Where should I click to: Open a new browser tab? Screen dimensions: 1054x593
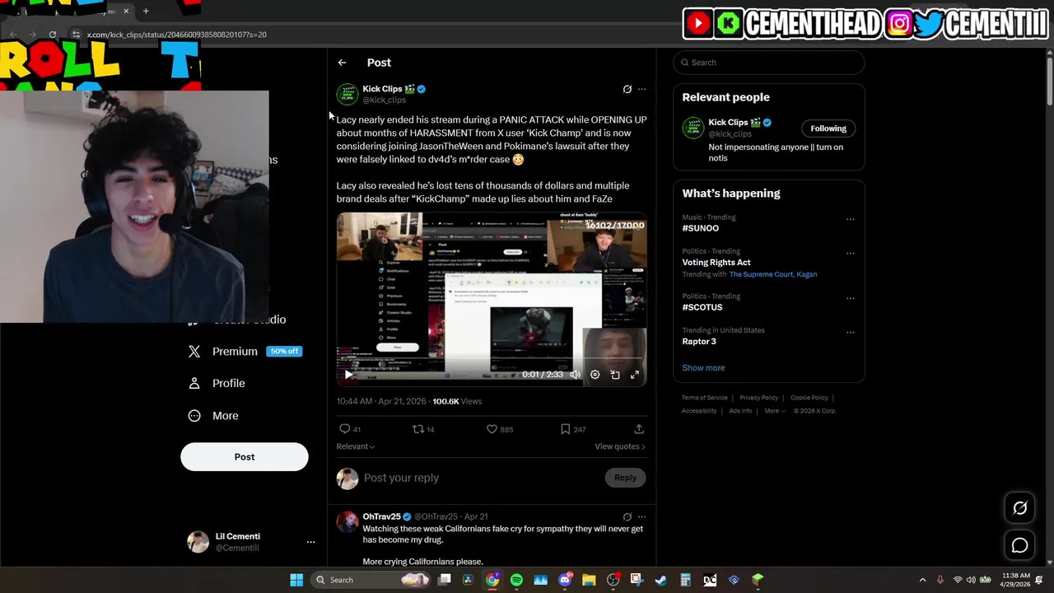[146, 11]
